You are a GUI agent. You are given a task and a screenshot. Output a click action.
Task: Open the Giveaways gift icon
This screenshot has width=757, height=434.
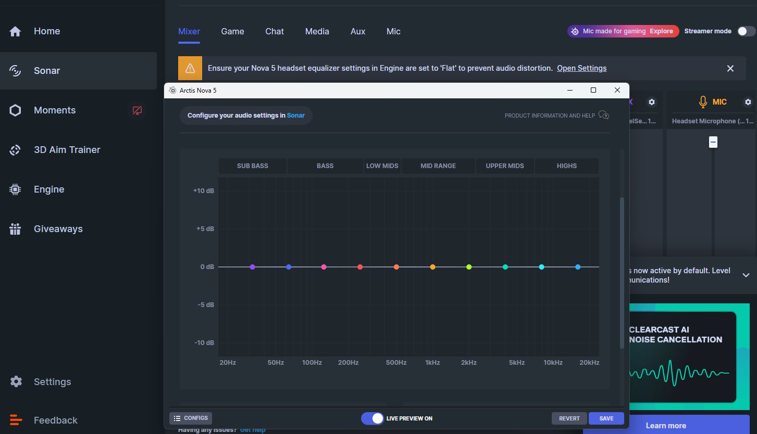coord(16,229)
